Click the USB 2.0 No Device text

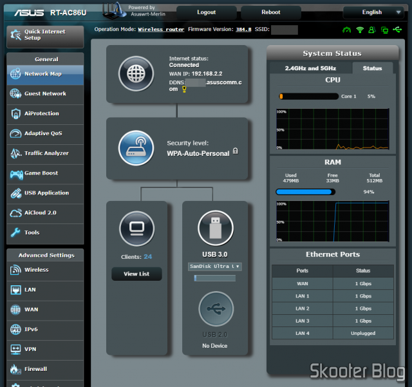[214, 346]
